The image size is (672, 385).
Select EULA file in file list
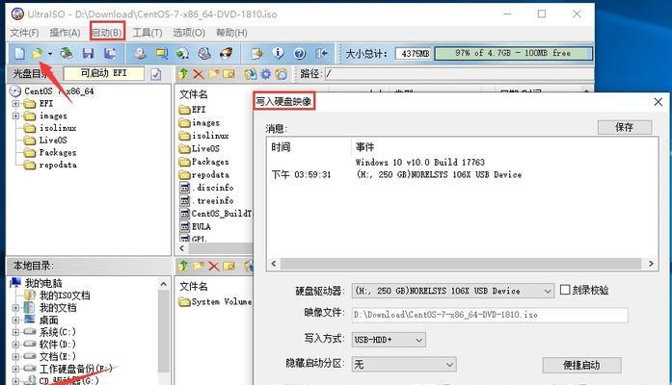point(201,227)
